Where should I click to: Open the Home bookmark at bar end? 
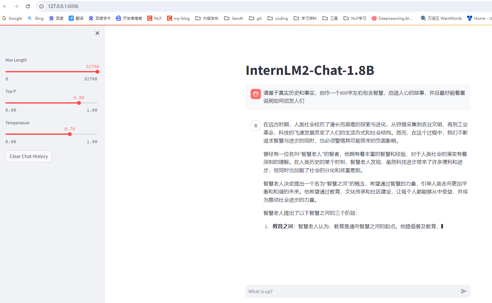click(x=479, y=18)
